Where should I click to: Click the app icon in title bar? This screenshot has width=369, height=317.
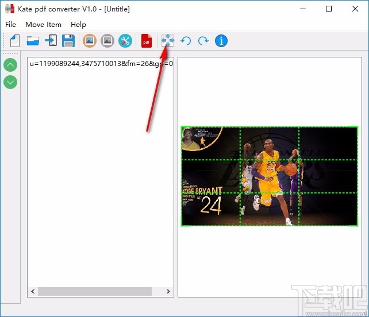10,9
